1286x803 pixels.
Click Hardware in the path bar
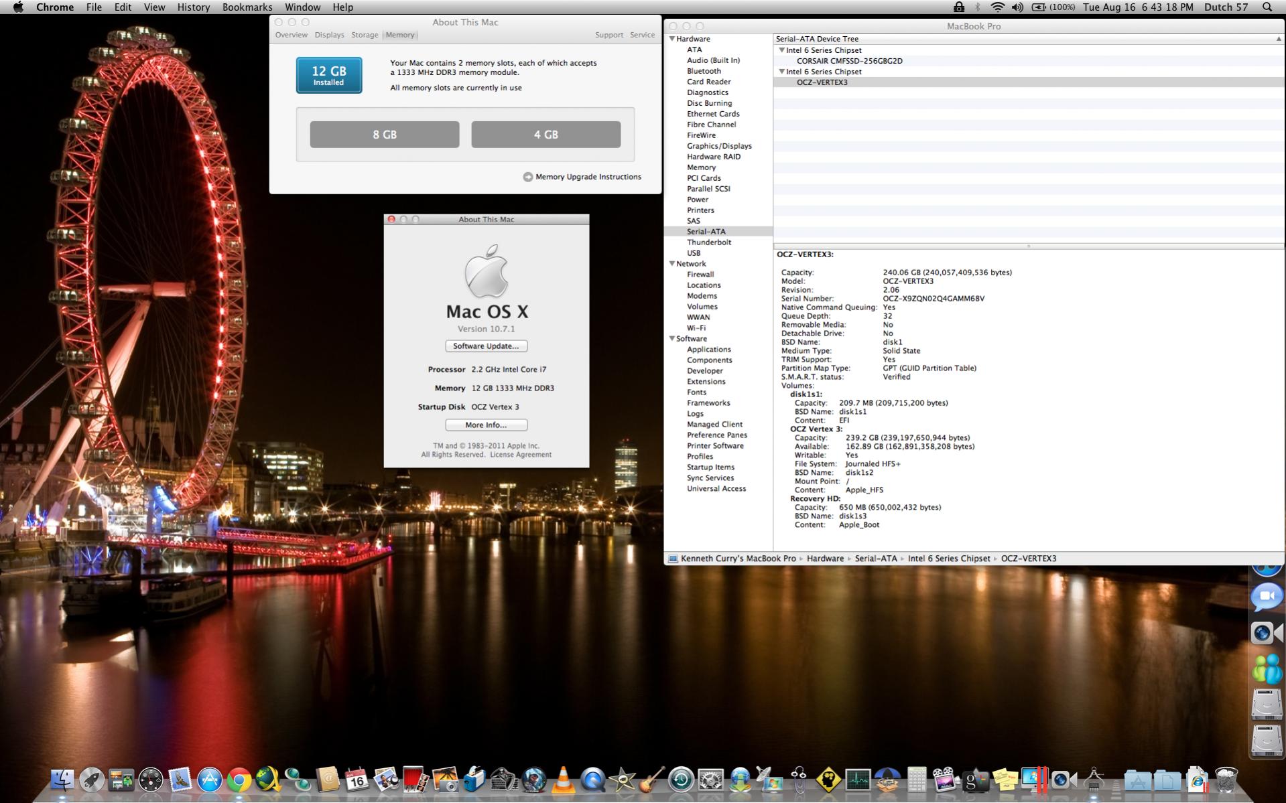point(825,559)
